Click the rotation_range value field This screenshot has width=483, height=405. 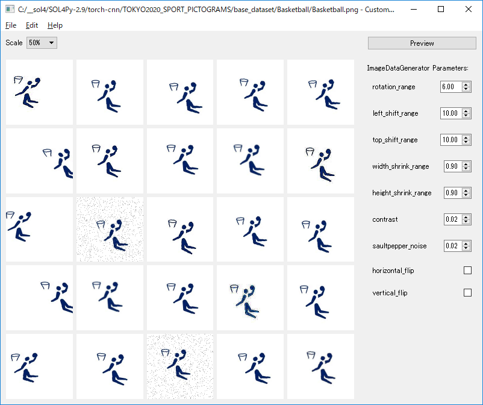click(451, 87)
